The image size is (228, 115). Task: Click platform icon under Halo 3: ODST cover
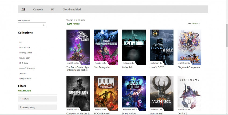161,63
